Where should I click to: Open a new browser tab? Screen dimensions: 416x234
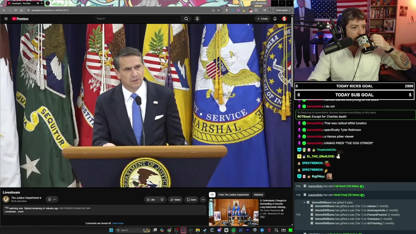click(47, 3)
